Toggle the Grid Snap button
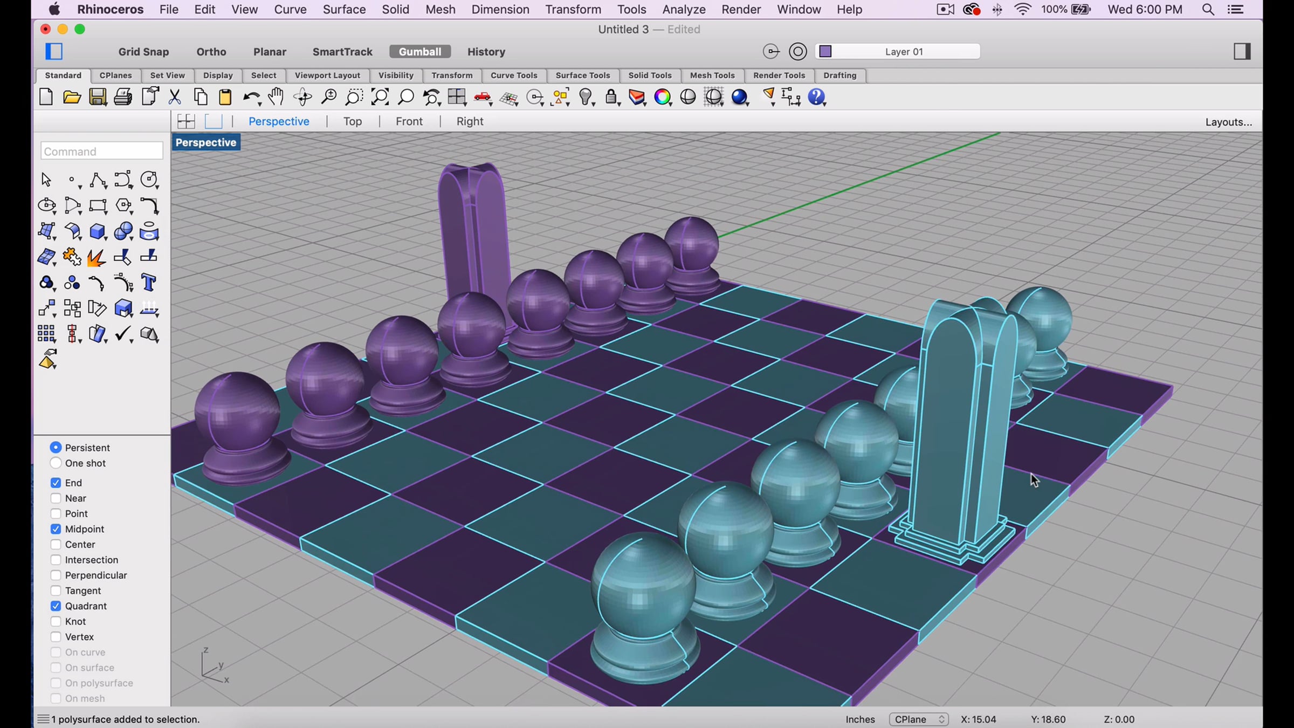The height and width of the screenshot is (728, 1294). coord(143,52)
